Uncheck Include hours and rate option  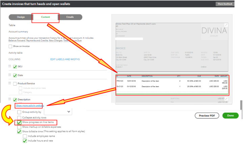(25, 141)
